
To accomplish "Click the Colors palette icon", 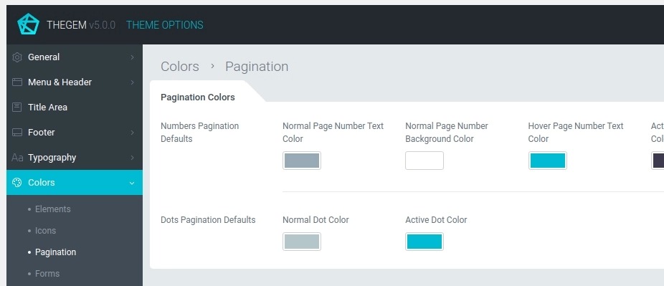I will [x=17, y=182].
